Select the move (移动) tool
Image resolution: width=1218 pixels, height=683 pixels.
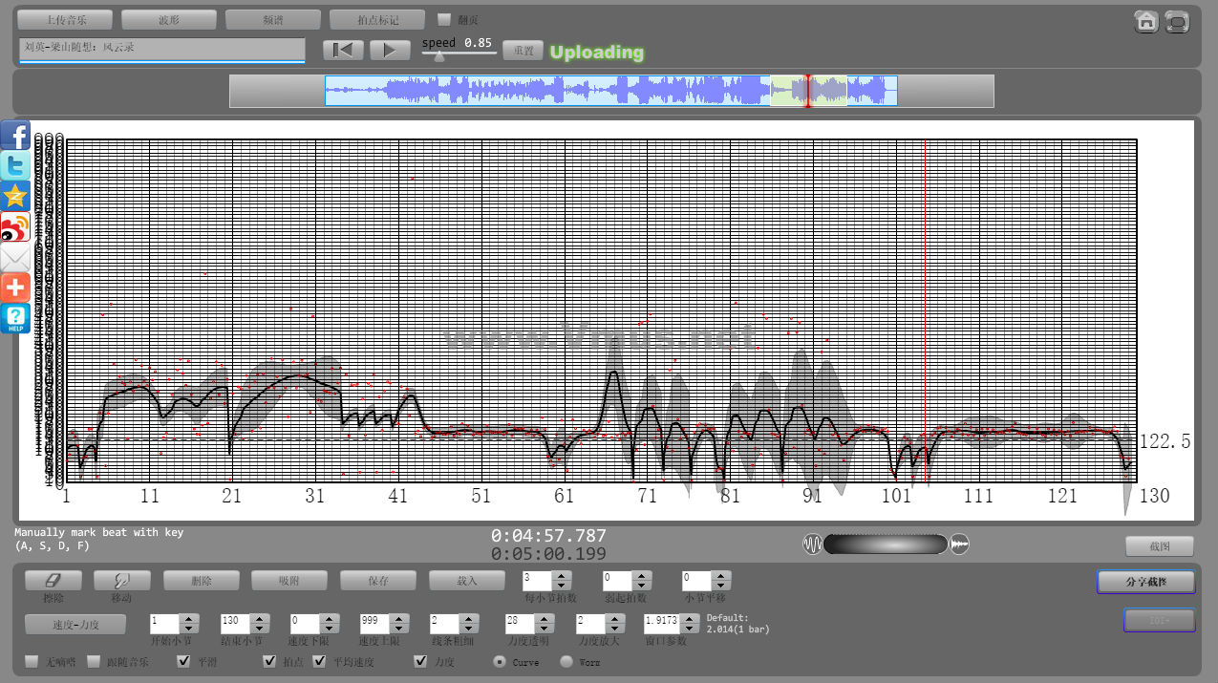121,581
